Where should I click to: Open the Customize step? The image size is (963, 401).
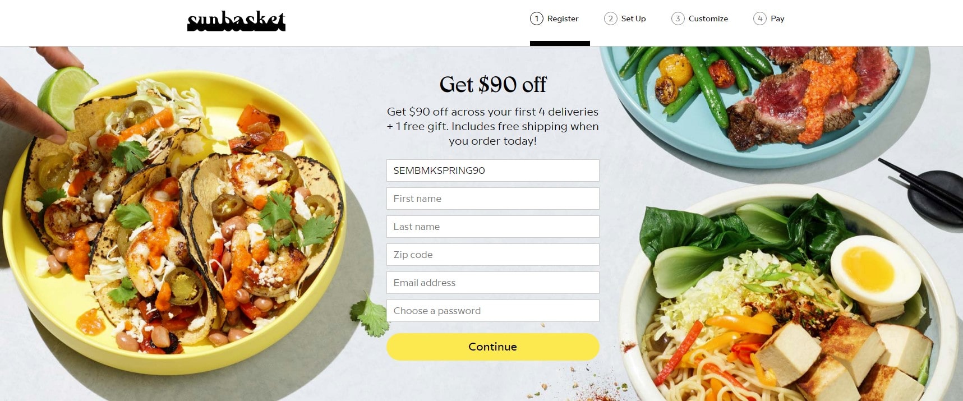click(708, 19)
